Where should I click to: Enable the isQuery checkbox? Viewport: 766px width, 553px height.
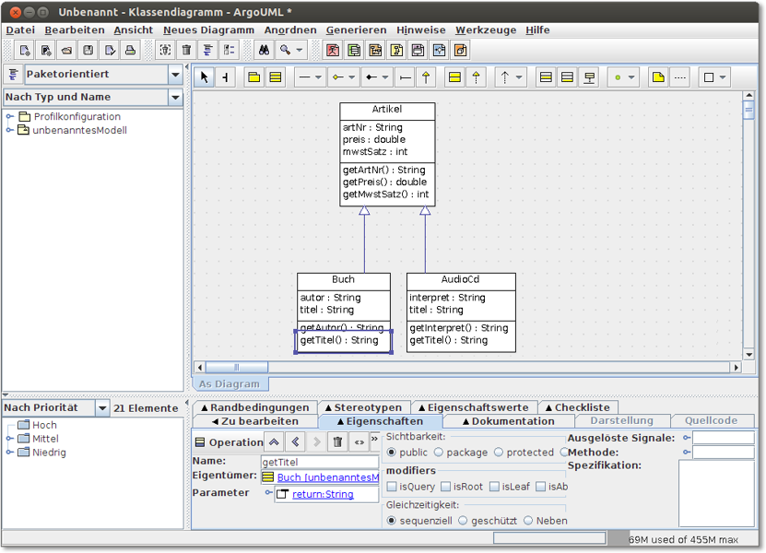393,487
